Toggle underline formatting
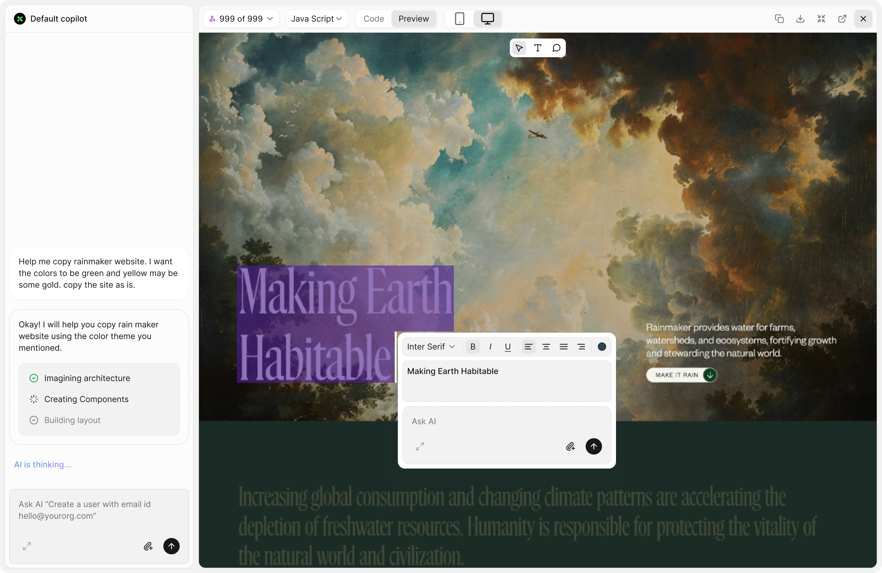 (x=508, y=347)
